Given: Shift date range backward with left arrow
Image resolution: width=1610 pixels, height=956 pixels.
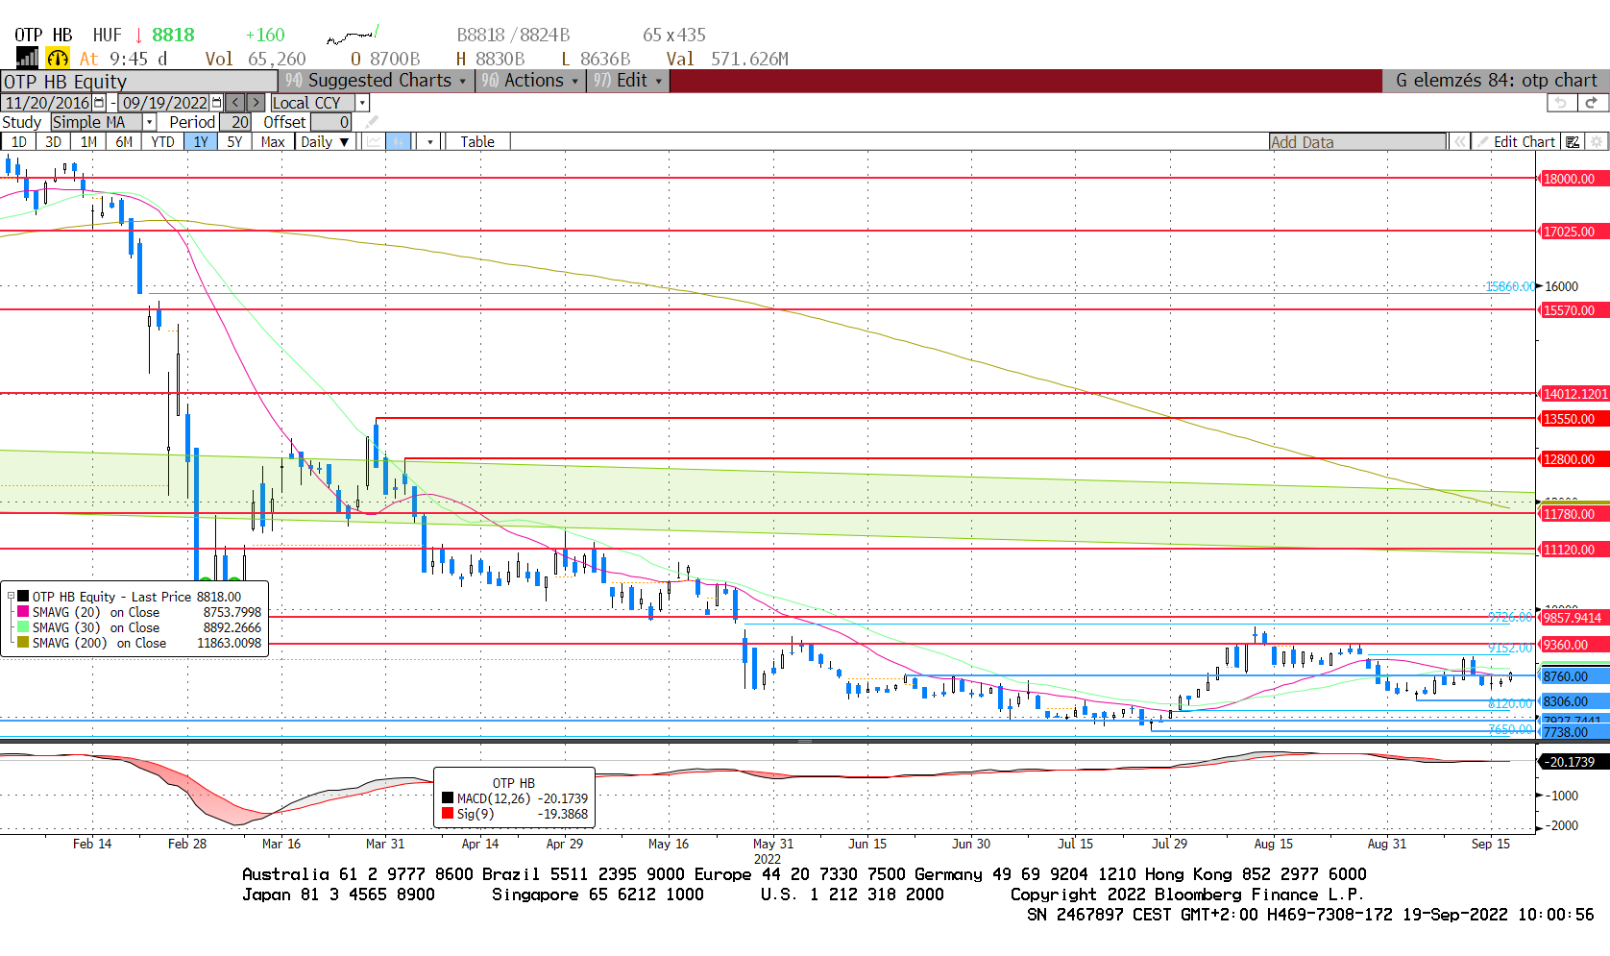Looking at the screenshot, I should pyautogui.click(x=235, y=102).
